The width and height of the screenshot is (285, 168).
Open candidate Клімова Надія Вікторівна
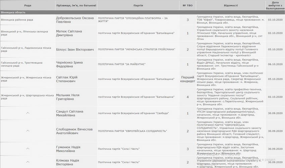pos(67,162)
